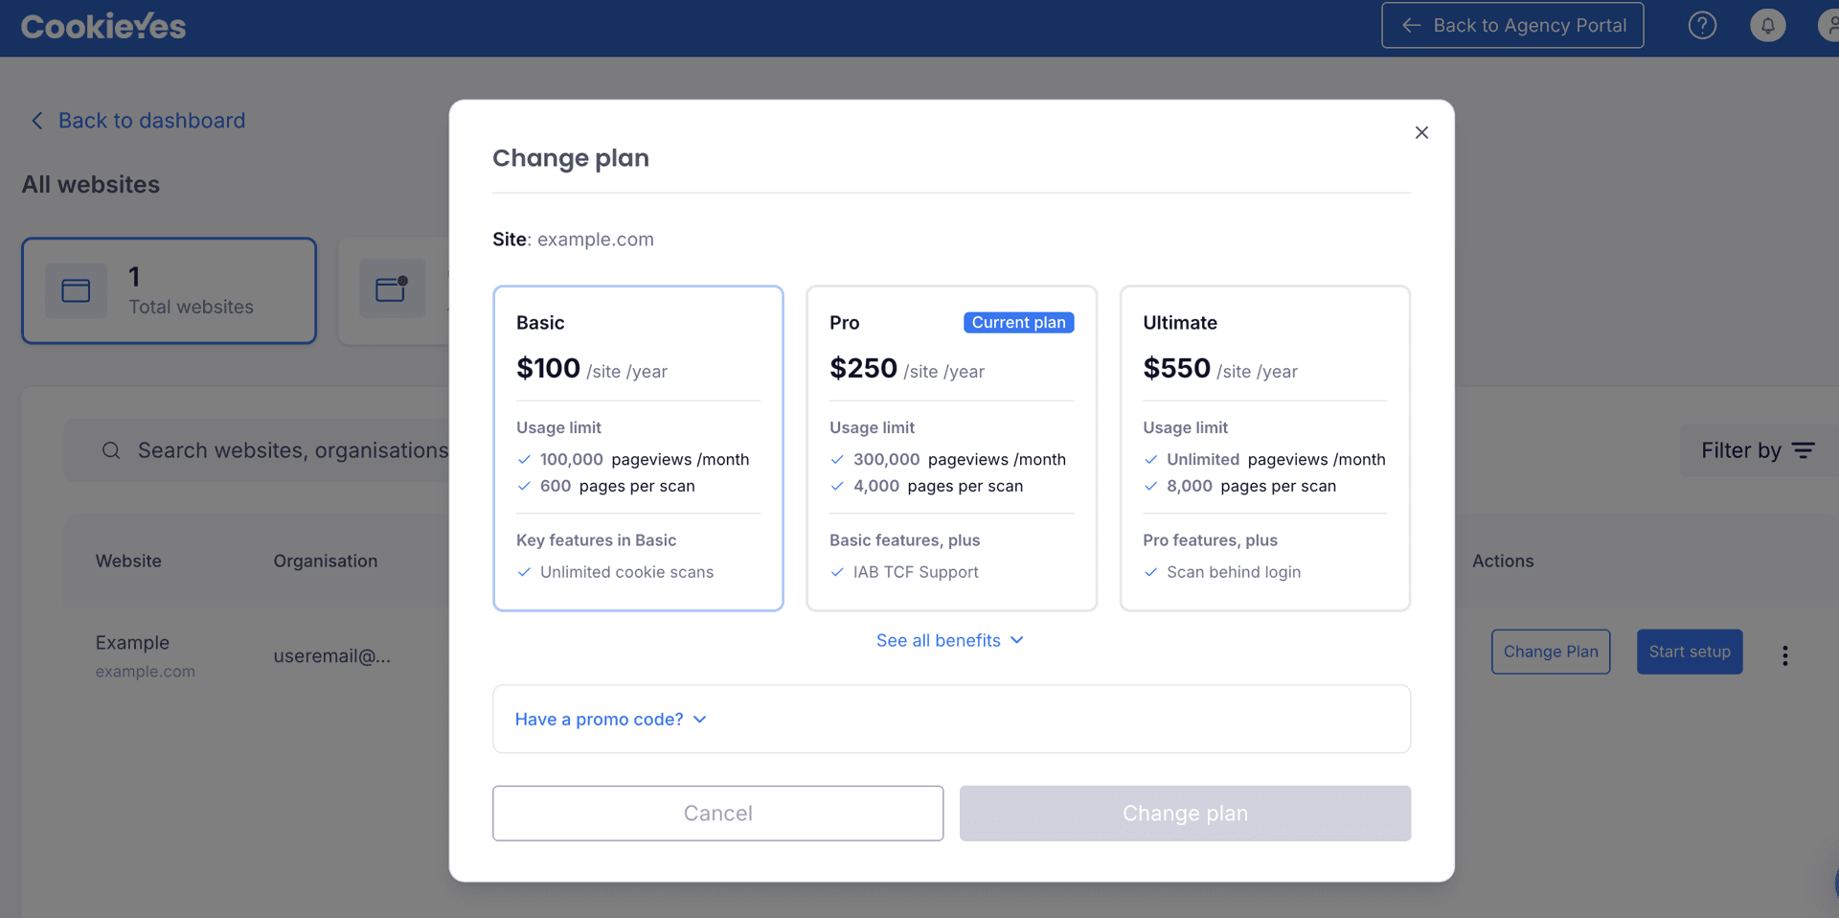Screen dimensions: 1839x918
Task: Click the Cancel button in dialog
Action: point(717,814)
